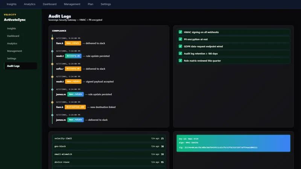This screenshot has height=169, width=301.
Task: Click timestamp 4/27/2001, 8:24:00 PM
Action: [x=68, y=38]
